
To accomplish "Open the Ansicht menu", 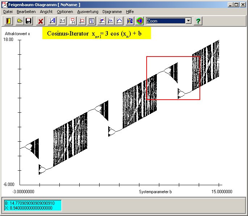I will 46,12.
